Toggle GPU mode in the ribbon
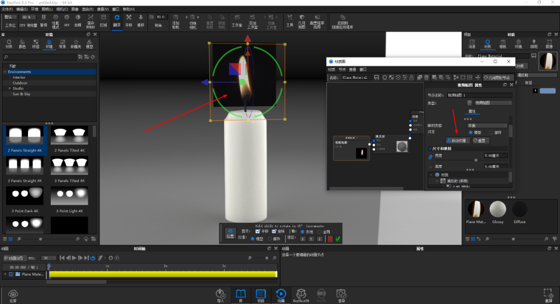The image size is (560, 304). pos(66,21)
